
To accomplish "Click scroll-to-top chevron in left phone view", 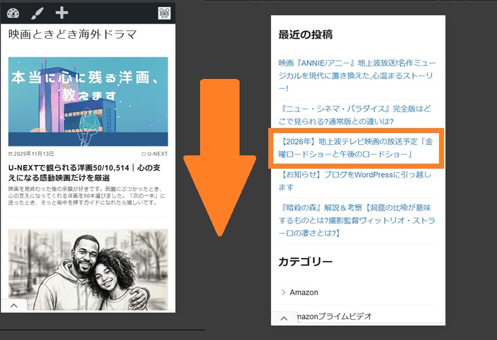I will coord(14,306).
